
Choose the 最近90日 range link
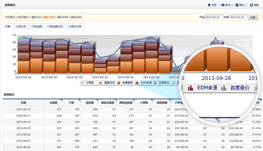[76, 17]
